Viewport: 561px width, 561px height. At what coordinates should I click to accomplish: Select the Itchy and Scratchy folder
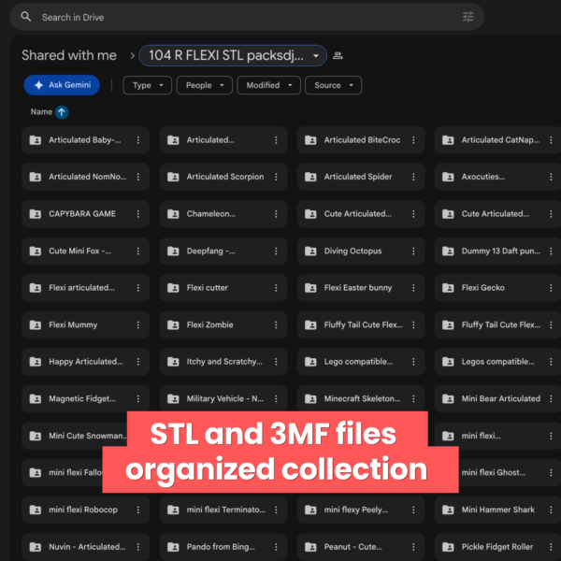point(223,362)
